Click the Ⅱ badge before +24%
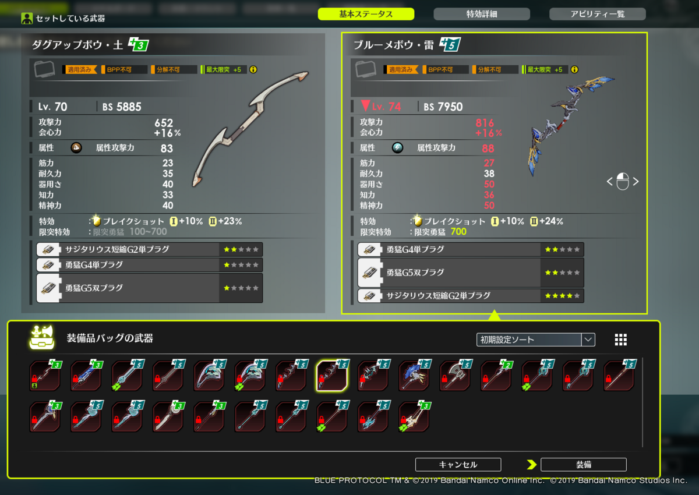The width and height of the screenshot is (699, 495). click(x=534, y=221)
